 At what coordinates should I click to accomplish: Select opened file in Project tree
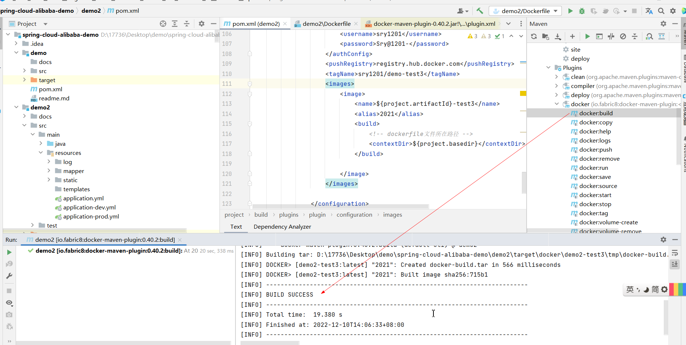tap(163, 24)
